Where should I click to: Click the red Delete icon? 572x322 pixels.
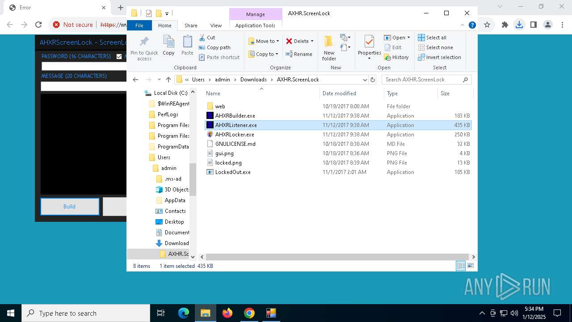point(289,41)
